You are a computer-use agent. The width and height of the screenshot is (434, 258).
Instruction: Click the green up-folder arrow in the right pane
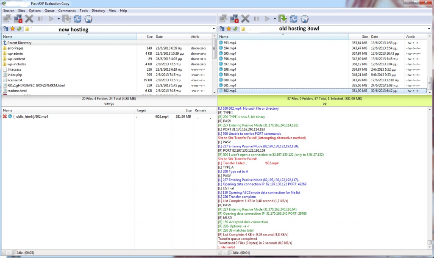point(235,29)
